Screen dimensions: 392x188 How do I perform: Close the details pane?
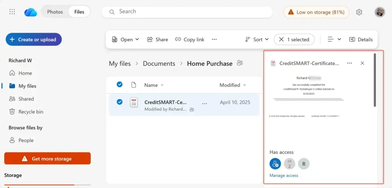click(x=362, y=63)
